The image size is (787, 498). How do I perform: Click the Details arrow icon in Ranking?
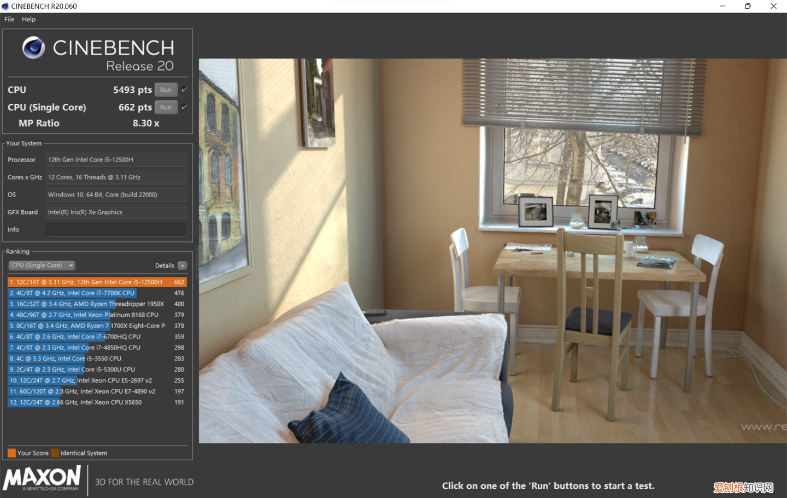[183, 265]
